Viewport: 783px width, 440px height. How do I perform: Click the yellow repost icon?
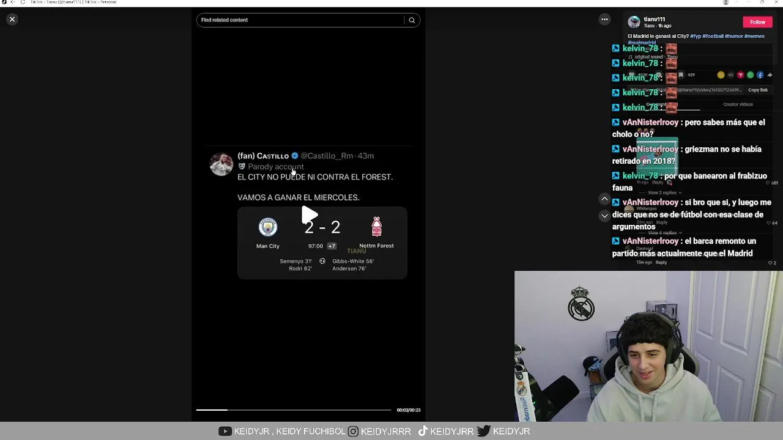[x=721, y=75]
